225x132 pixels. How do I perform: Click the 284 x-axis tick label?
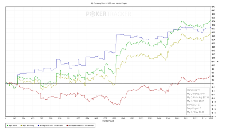click(x=24, y=118)
